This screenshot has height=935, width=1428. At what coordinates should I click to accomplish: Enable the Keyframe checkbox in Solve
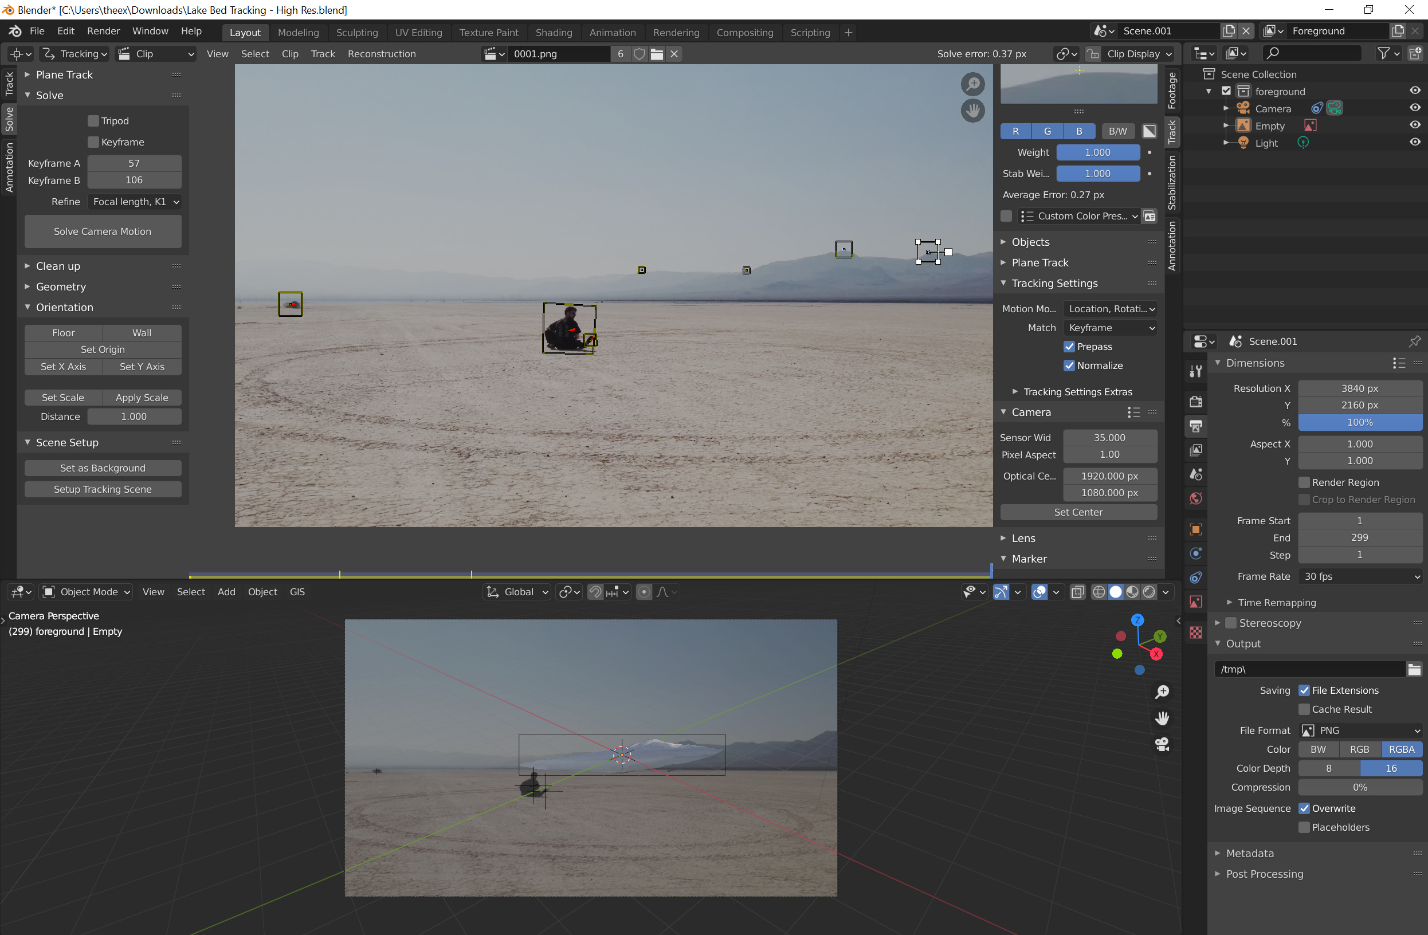coord(93,142)
